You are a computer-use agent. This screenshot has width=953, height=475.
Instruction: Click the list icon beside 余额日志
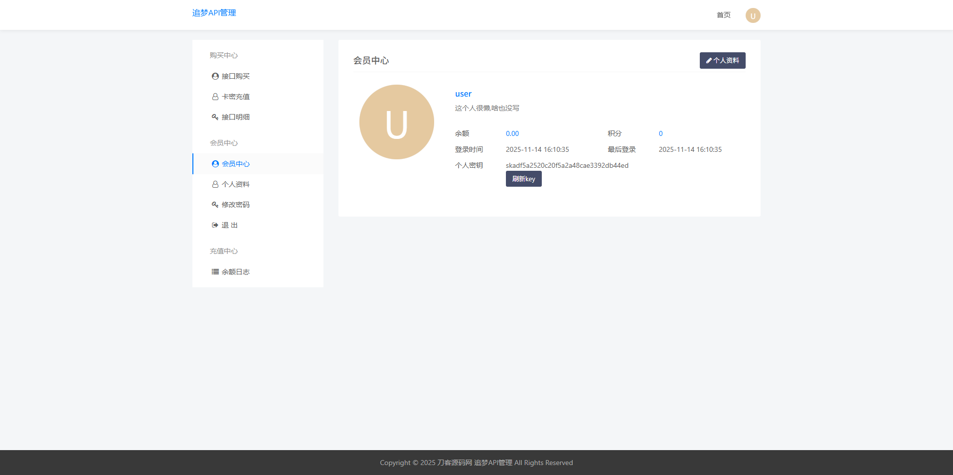[x=215, y=272]
